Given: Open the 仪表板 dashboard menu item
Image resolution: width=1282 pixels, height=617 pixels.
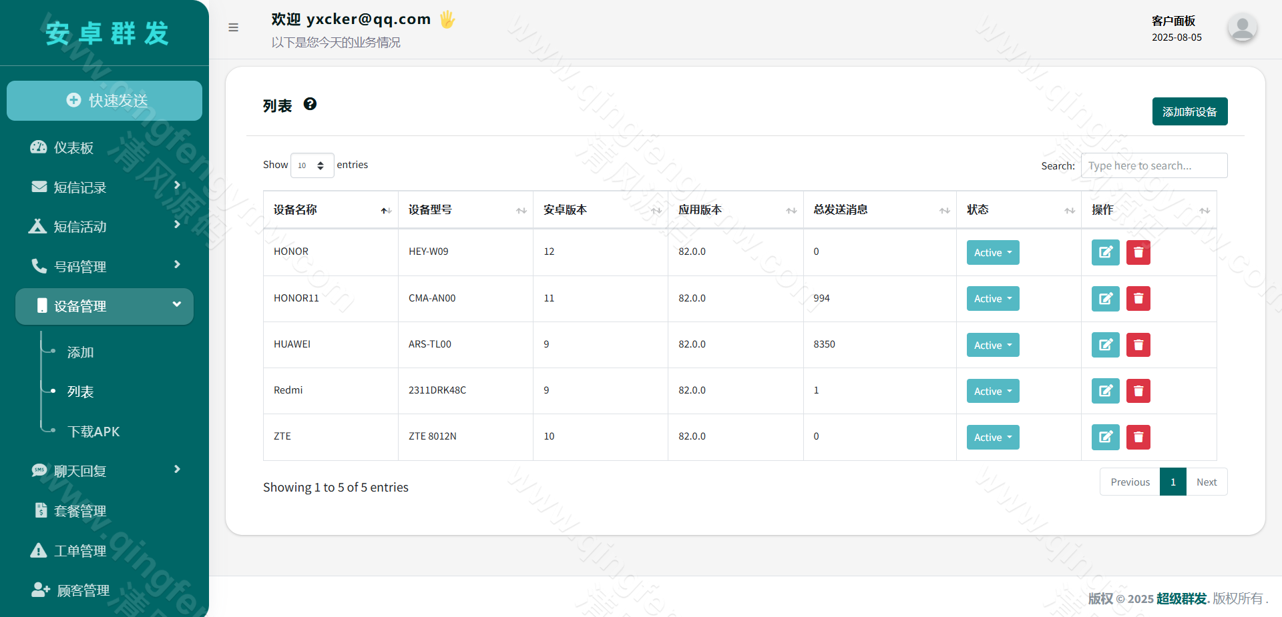Looking at the screenshot, I should (x=104, y=147).
